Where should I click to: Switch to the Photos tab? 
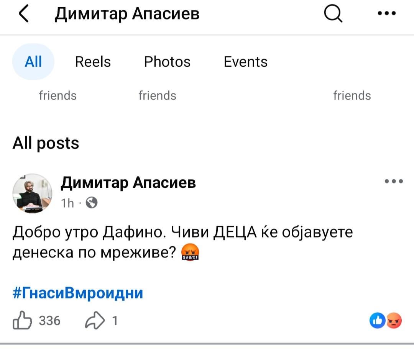(x=167, y=62)
